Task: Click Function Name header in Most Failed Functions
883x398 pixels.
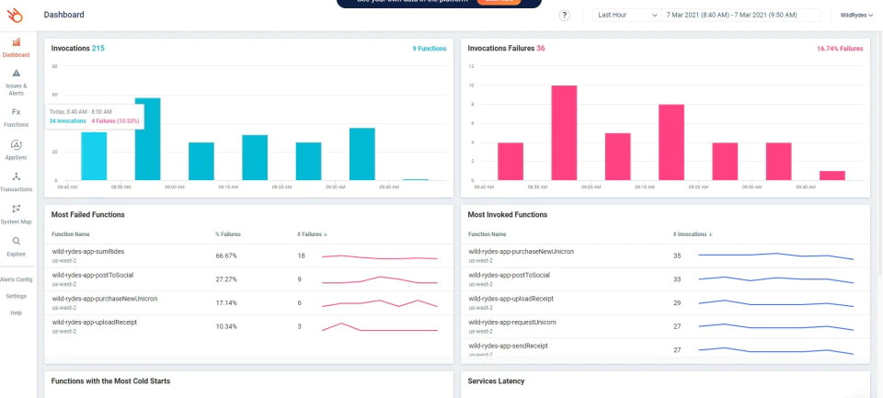Action: tap(71, 234)
